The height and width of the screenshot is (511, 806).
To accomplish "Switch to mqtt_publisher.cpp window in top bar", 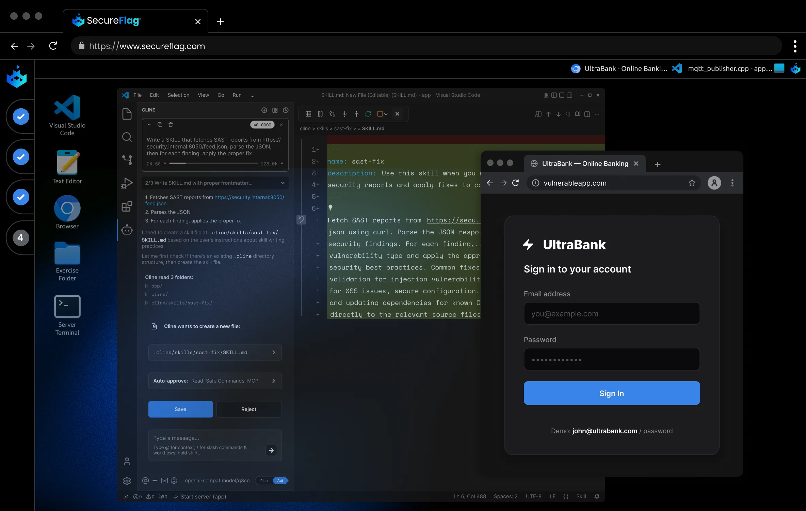I will click(x=722, y=68).
